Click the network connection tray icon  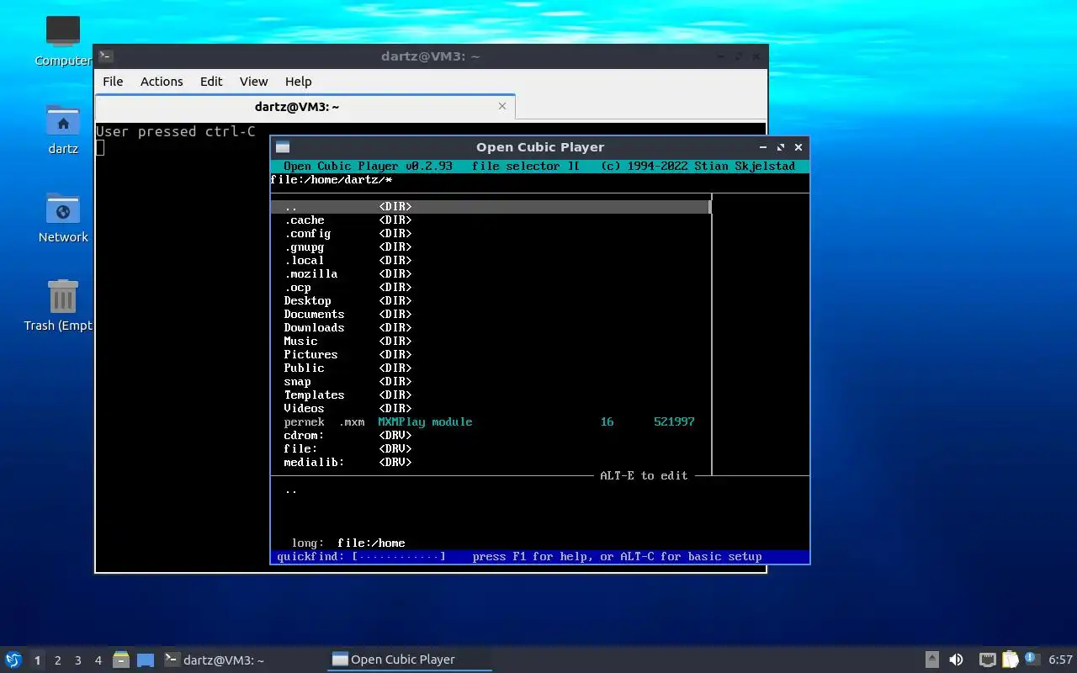point(988,660)
